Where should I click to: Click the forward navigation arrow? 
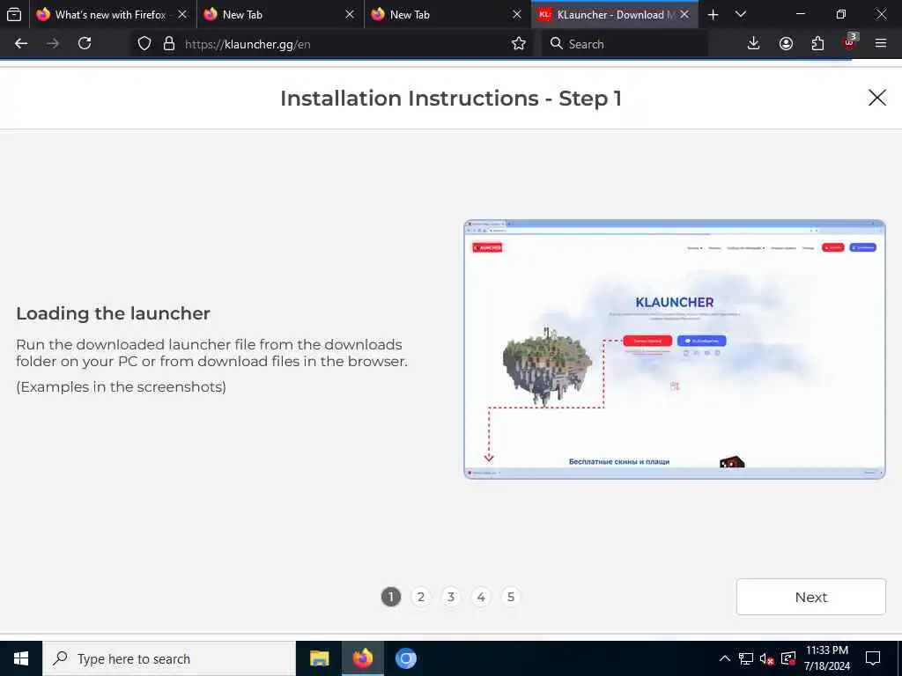(x=53, y=44)
